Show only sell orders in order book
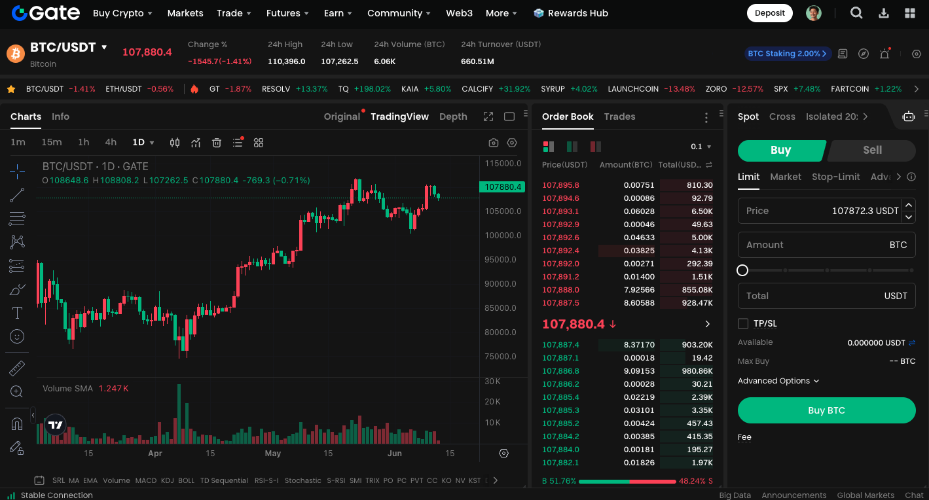Viewport: 929px width, 500px height. (595, 147)
